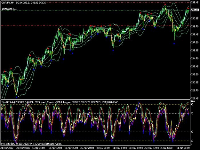Click the 25 May 12:00 time label
The width and height of the screenshot is (200, 150).
coord(152,148)
